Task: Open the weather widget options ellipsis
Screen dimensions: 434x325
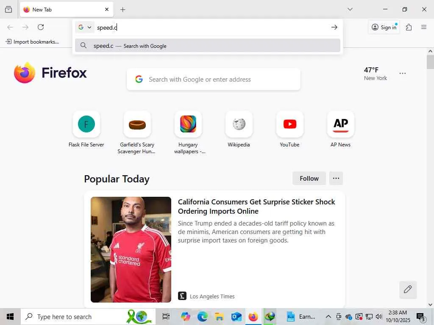Action: point(403,73)
